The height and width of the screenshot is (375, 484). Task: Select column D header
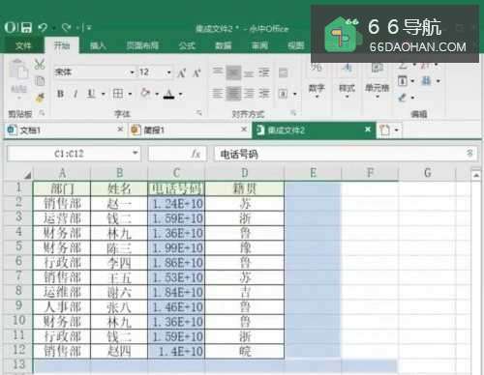[x=245, y=173]
